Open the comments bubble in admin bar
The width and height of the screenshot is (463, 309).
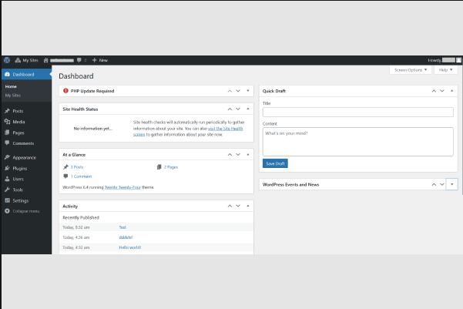[82, 60]
